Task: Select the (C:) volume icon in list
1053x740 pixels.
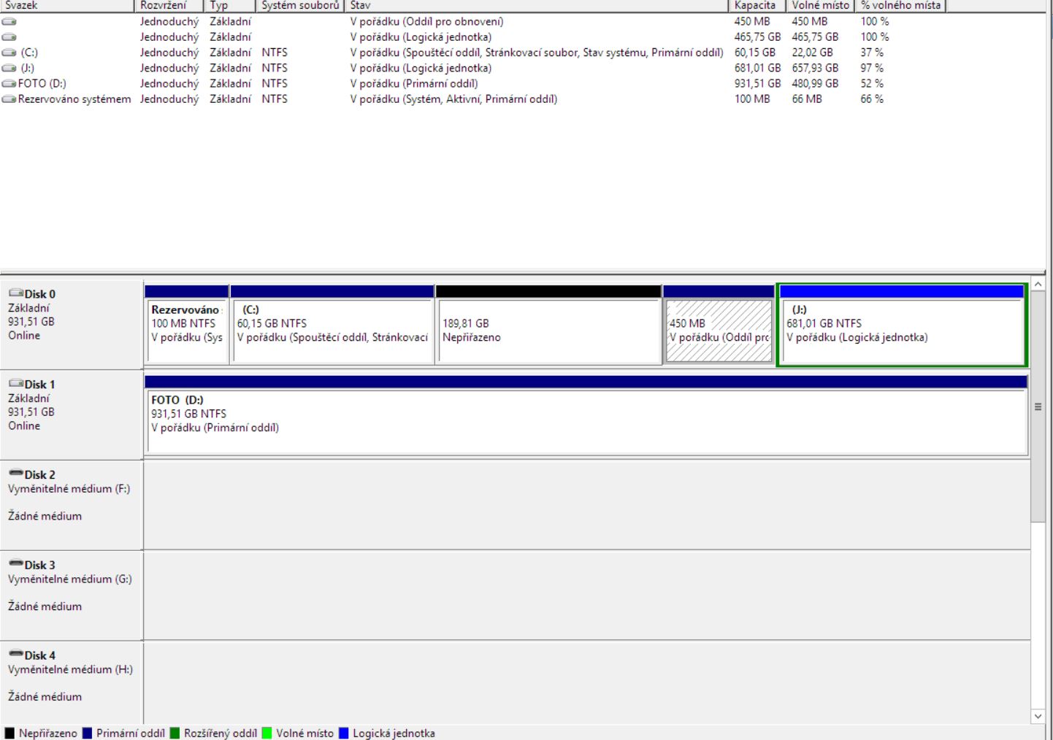Action: 9,53
